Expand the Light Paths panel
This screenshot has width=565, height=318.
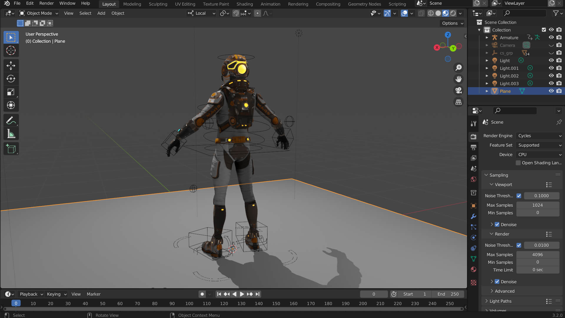(500, 301)
